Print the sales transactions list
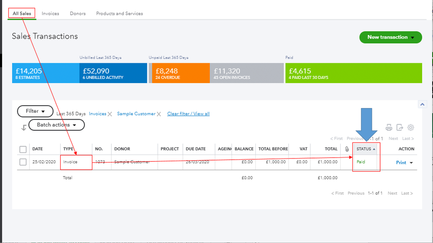This screenshot has height=243, width=433. [389, 127]
